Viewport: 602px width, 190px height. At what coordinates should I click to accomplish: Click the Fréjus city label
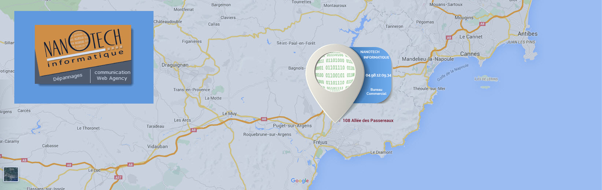320,142
